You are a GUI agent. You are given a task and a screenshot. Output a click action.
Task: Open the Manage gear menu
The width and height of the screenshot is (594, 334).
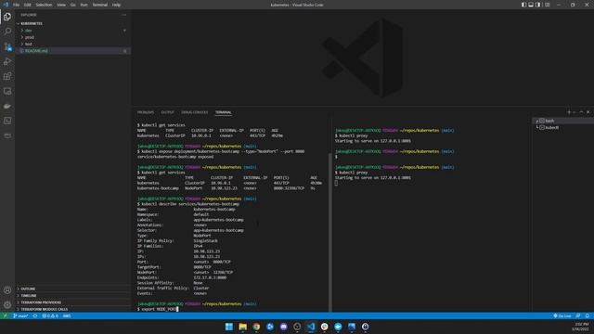pos(7,304)
